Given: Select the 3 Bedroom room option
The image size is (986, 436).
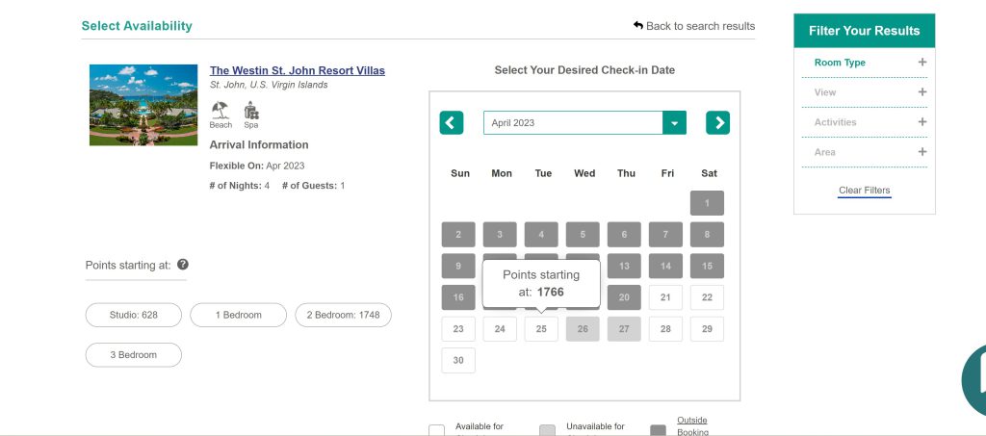Looking at the screenshot, I should [x=134, y=354].
